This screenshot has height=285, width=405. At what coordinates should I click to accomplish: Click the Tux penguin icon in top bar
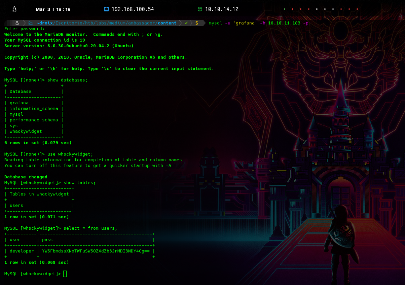click(x=14, y=9)
